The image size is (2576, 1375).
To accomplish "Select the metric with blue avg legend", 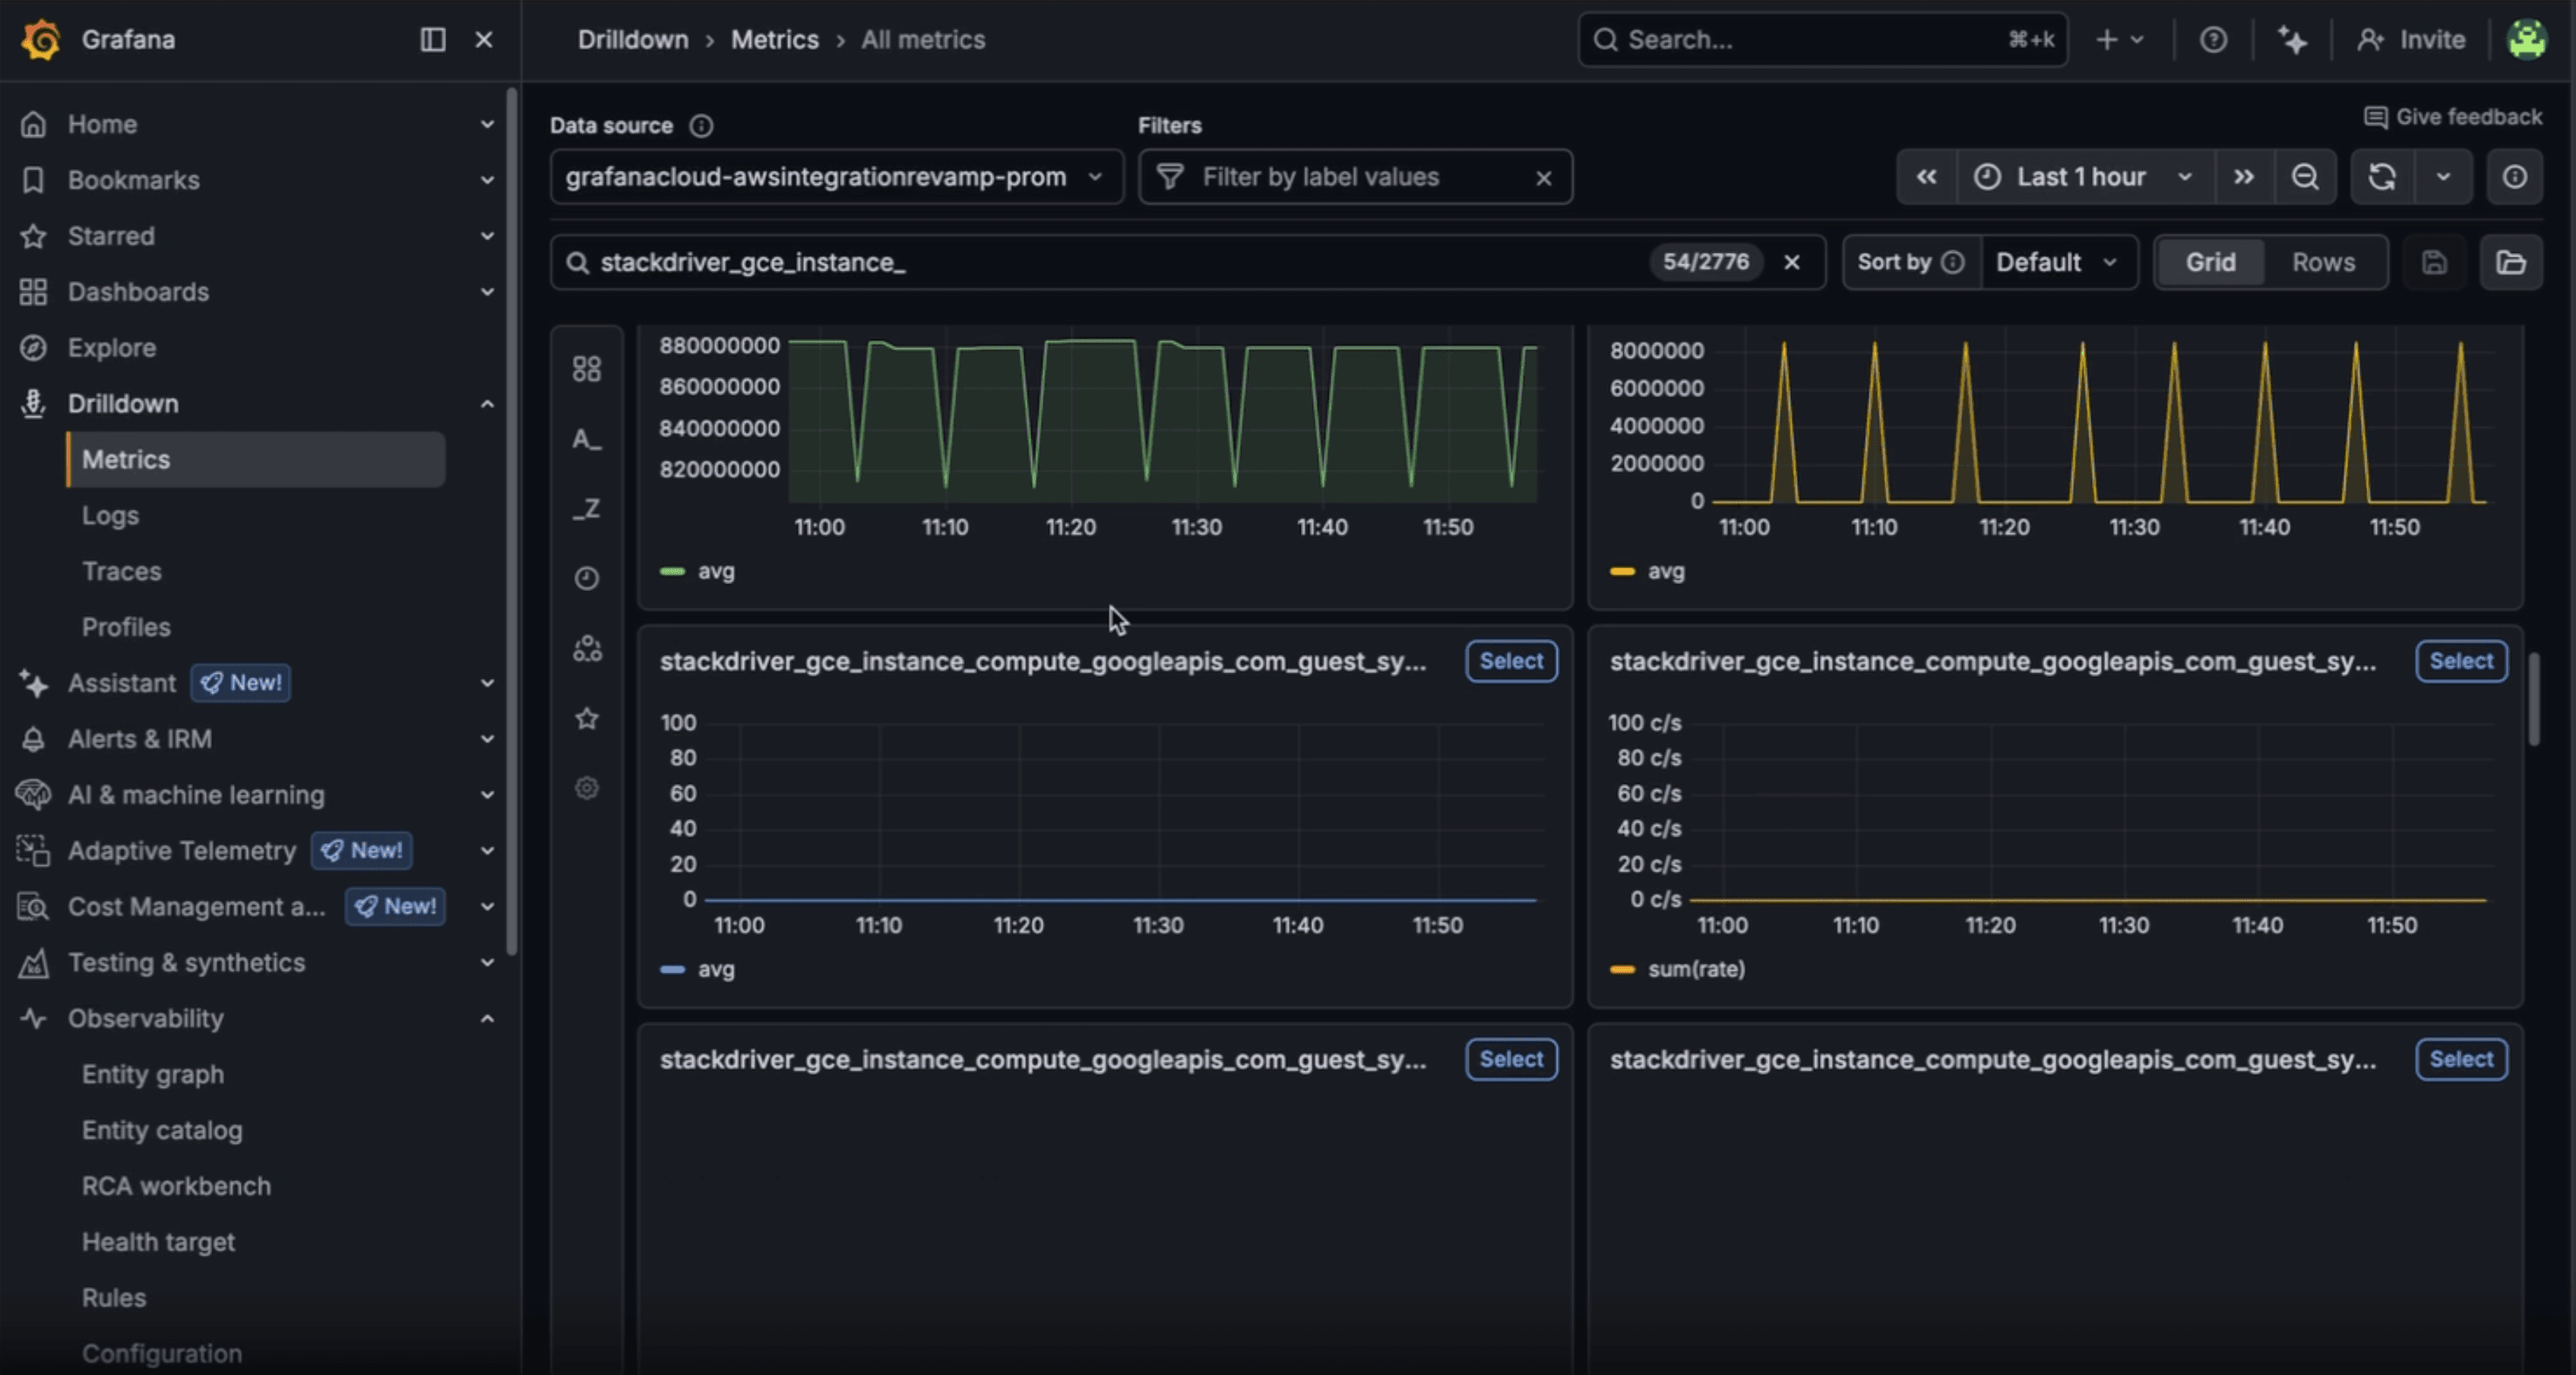I will (1511, 661).
